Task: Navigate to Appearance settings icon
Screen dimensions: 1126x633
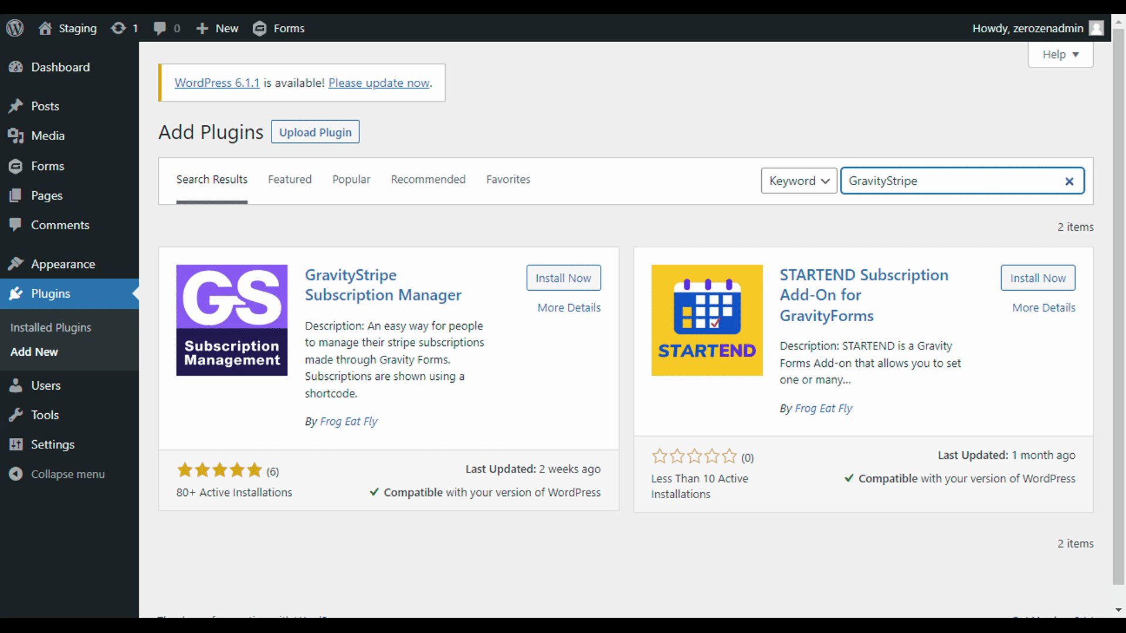Action: (x=15, y=264)
